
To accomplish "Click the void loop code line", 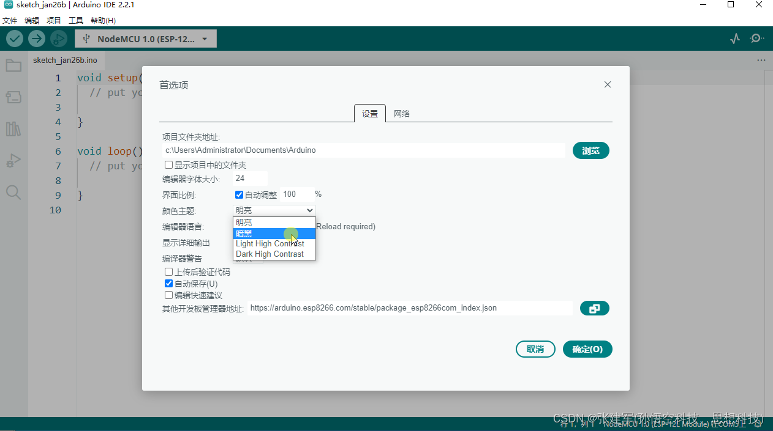I will (110, 151).
